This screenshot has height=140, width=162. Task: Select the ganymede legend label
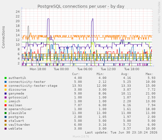pos(16,94)
